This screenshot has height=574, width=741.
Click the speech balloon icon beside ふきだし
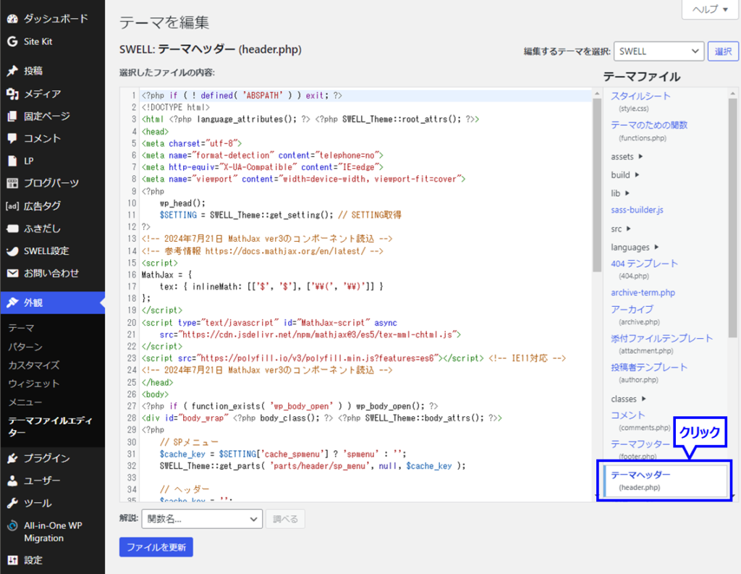click(13, 229)
